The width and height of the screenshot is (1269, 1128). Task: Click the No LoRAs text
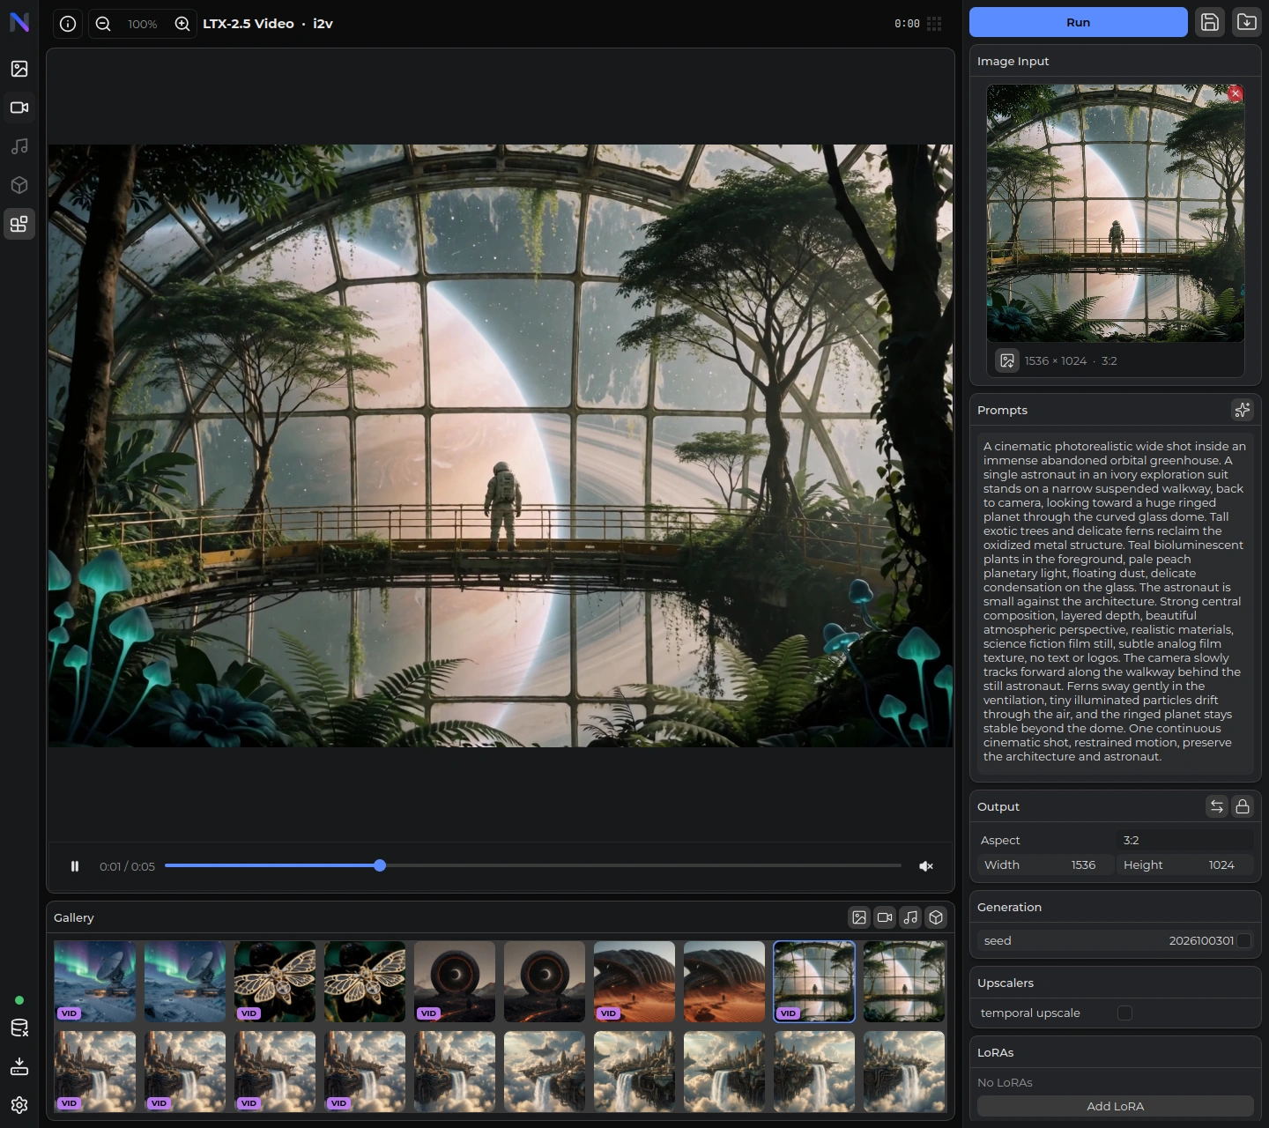pyautogui.click(x=1005, y=1082)
